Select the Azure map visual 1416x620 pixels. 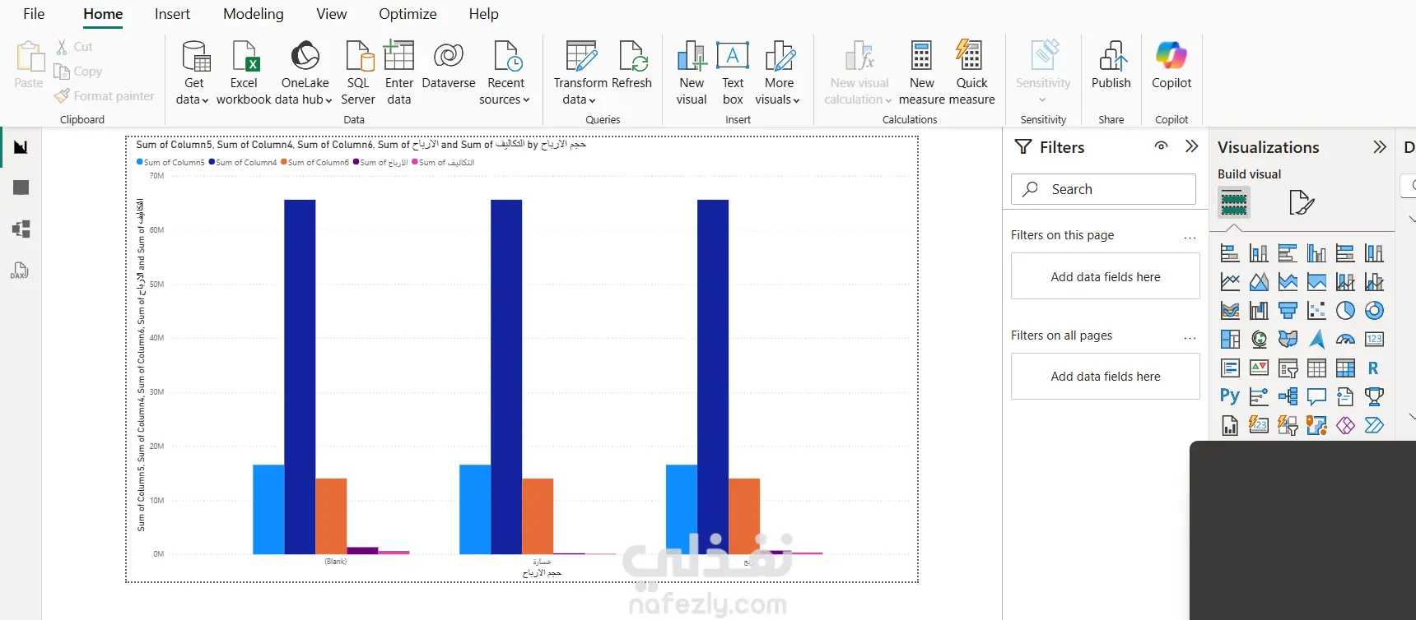(x=1316, y=340)
